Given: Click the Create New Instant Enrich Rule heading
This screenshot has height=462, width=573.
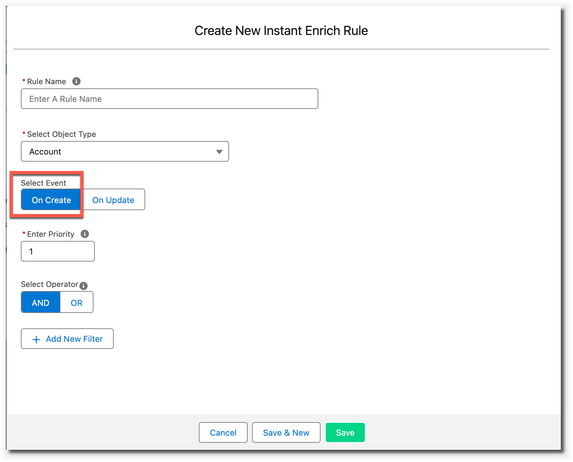Looking at the screenshot, I should coord(281,31).
